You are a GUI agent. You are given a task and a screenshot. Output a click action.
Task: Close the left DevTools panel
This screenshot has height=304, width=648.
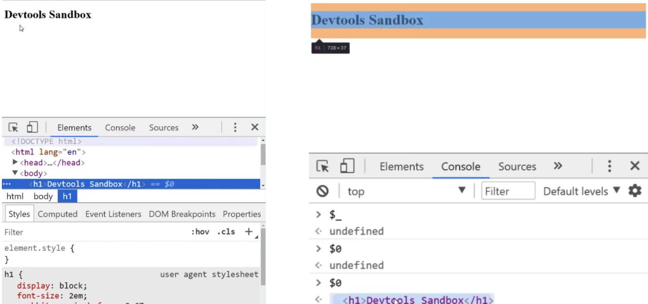click(255, 127)
